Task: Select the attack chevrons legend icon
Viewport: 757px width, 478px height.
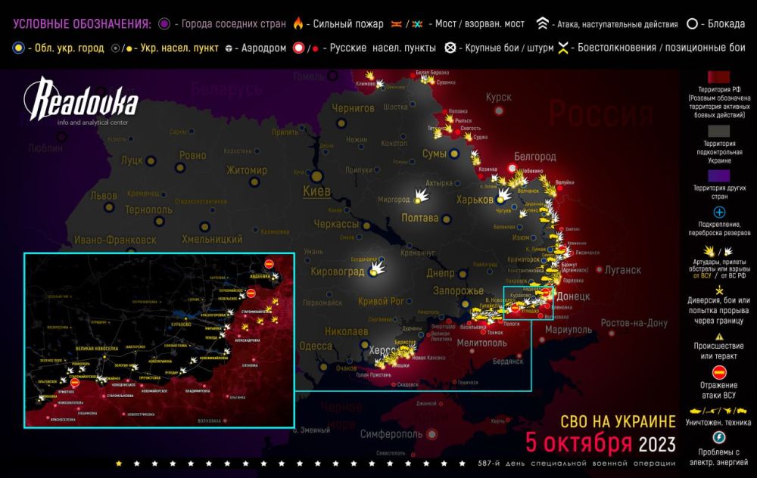Action: point(544,25)
